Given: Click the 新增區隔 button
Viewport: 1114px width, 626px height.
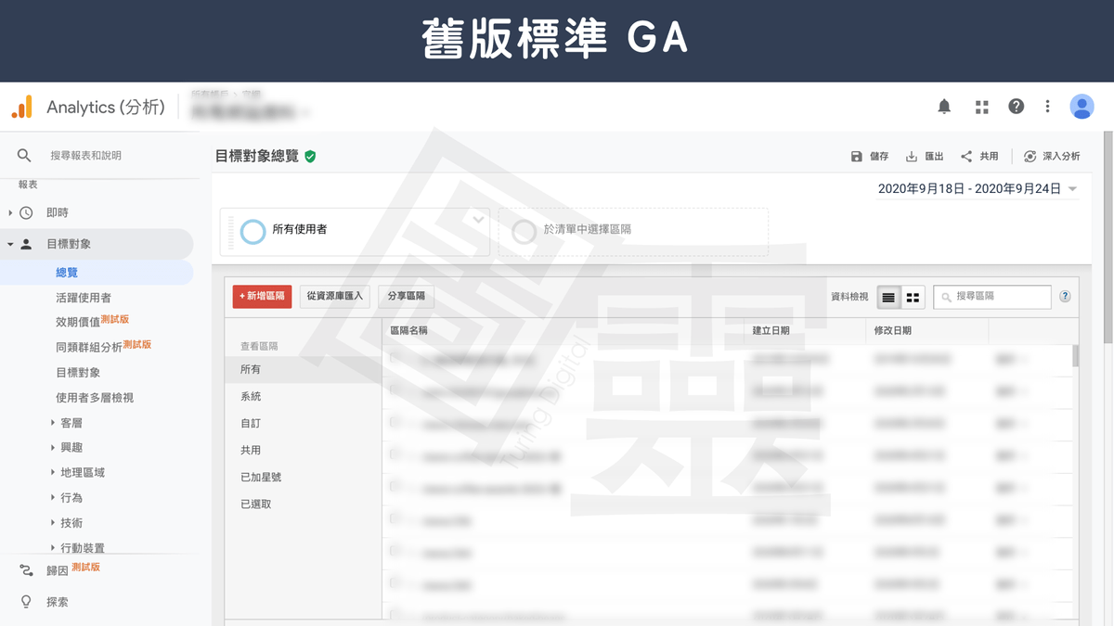Looking at the screenshot, I should coord(263,297).
